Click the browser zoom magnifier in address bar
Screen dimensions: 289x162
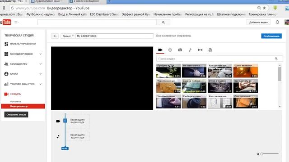click(259, 8)
